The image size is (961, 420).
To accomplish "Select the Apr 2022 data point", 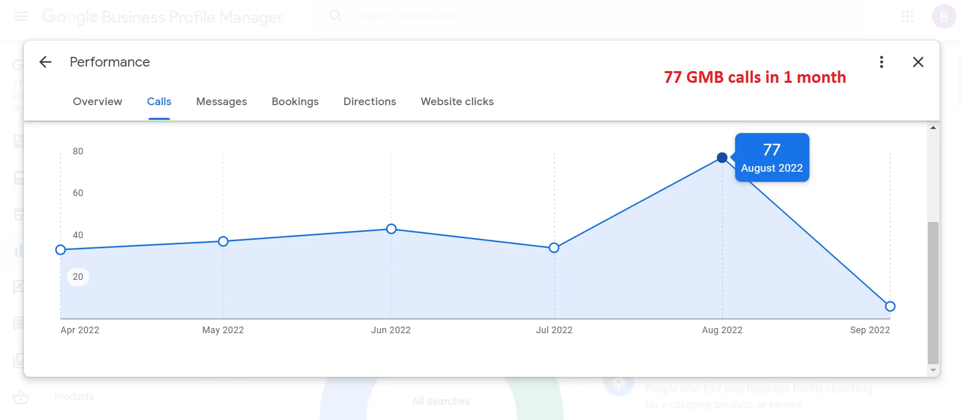I will point(61,250).
